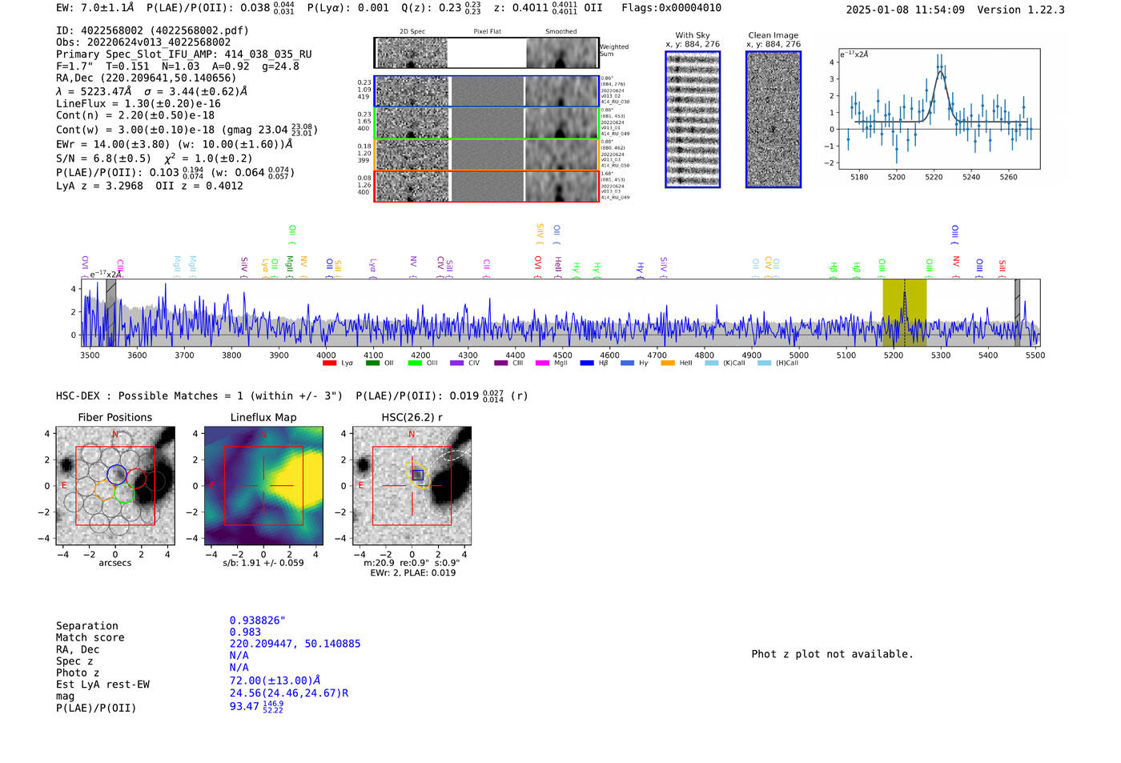Open the HSC(26.2) r cutout image
The image size is (1121, 763).
[412, 486]
